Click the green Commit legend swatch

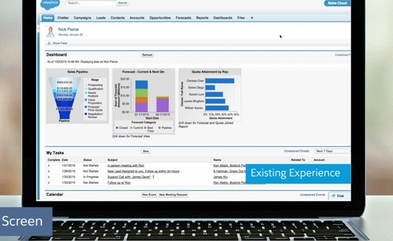[x=131, y=128]
